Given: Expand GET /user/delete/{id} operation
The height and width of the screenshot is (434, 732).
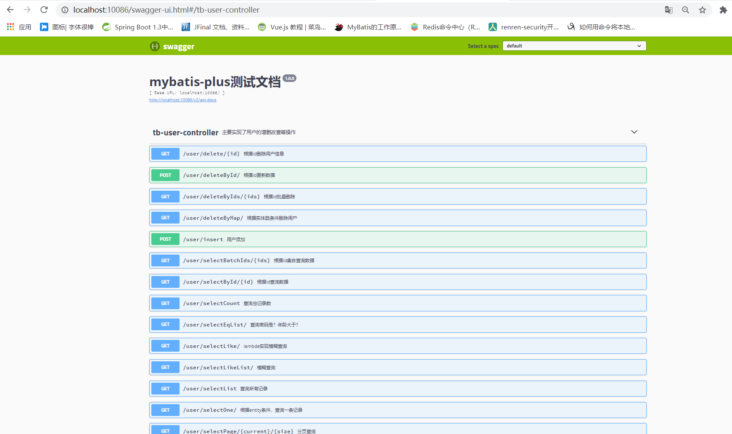Looking at the screenshot, I should click(398, 154).
